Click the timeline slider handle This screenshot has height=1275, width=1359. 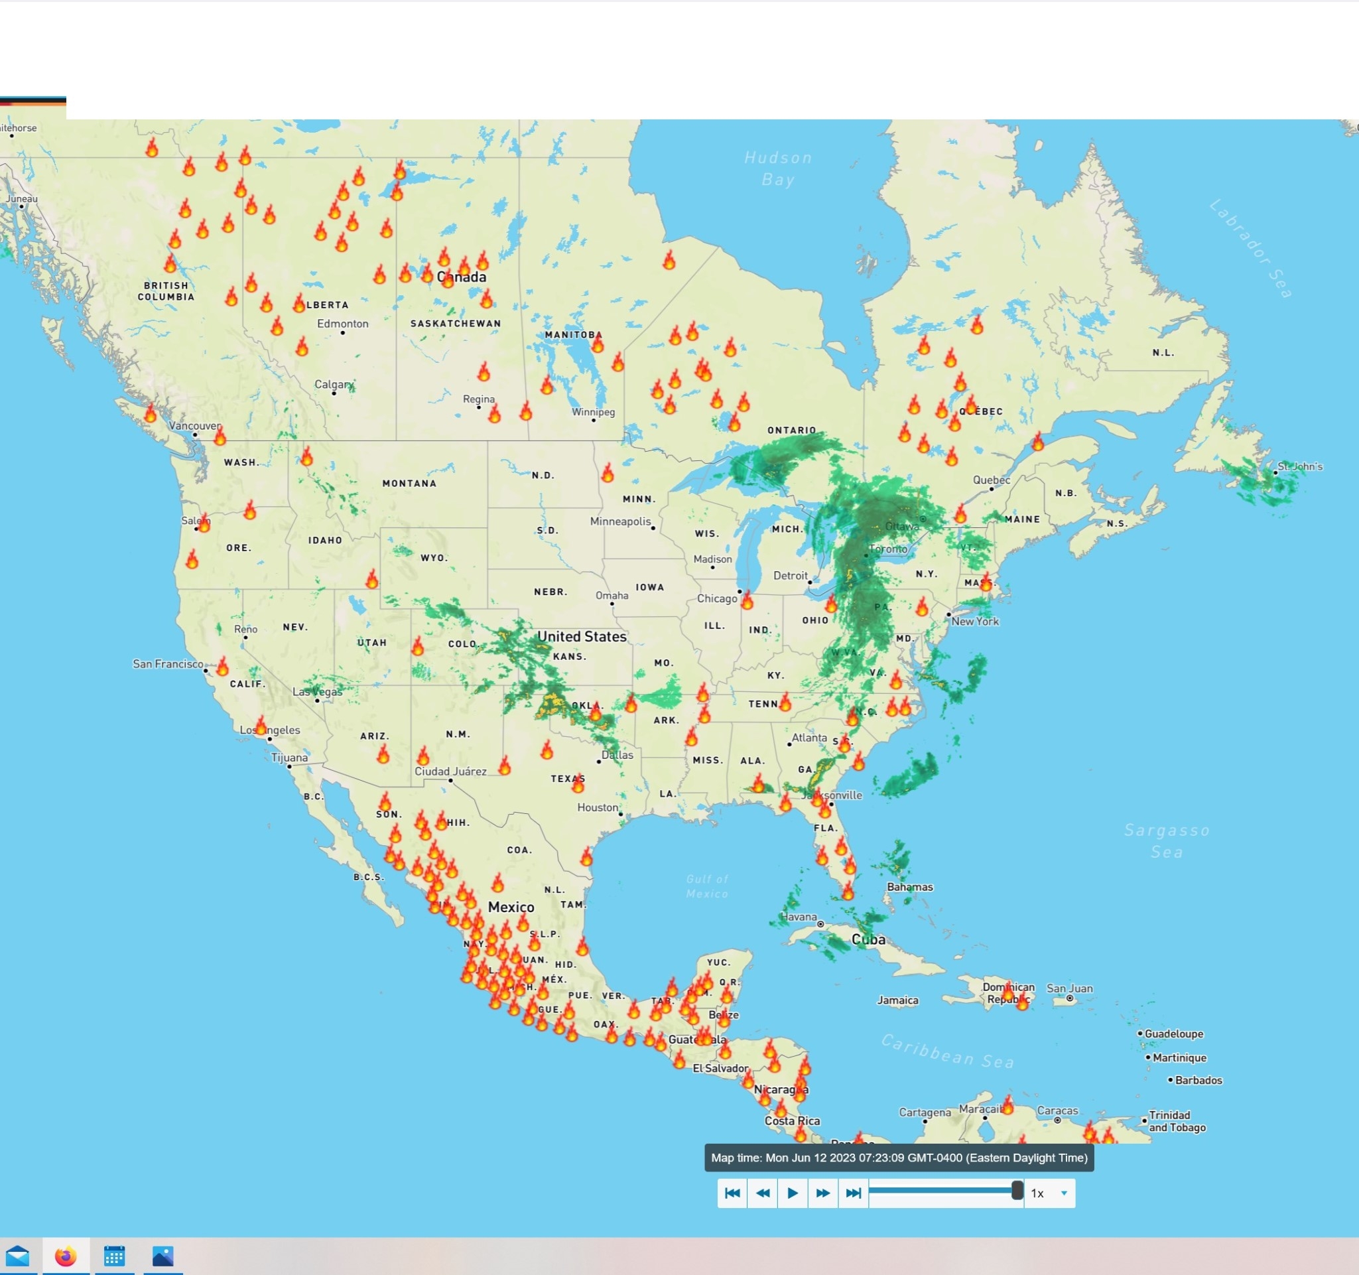[1017, 1190]
